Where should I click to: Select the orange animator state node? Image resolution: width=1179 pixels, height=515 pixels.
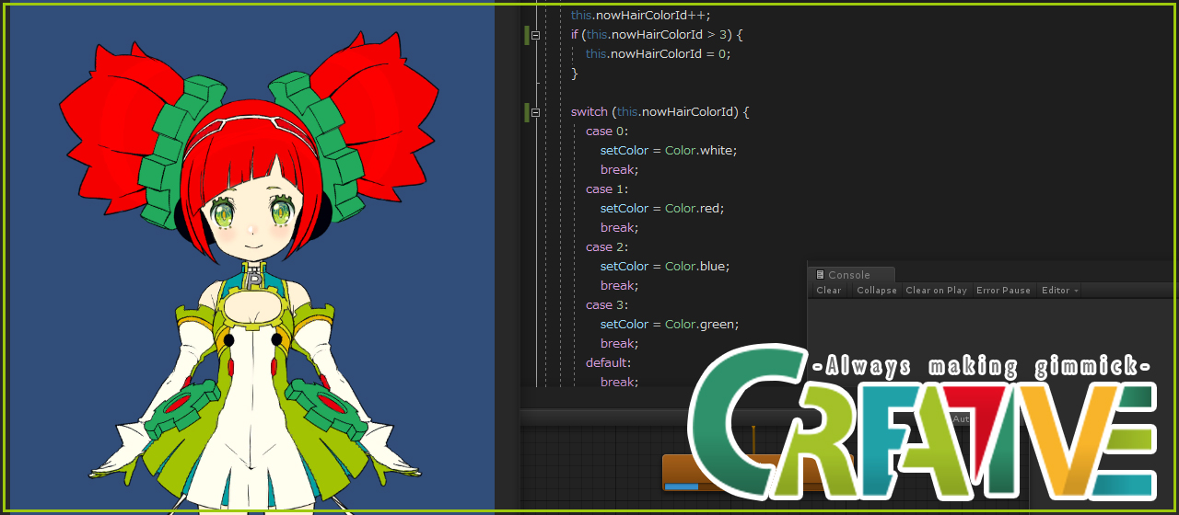click(700, 467)
